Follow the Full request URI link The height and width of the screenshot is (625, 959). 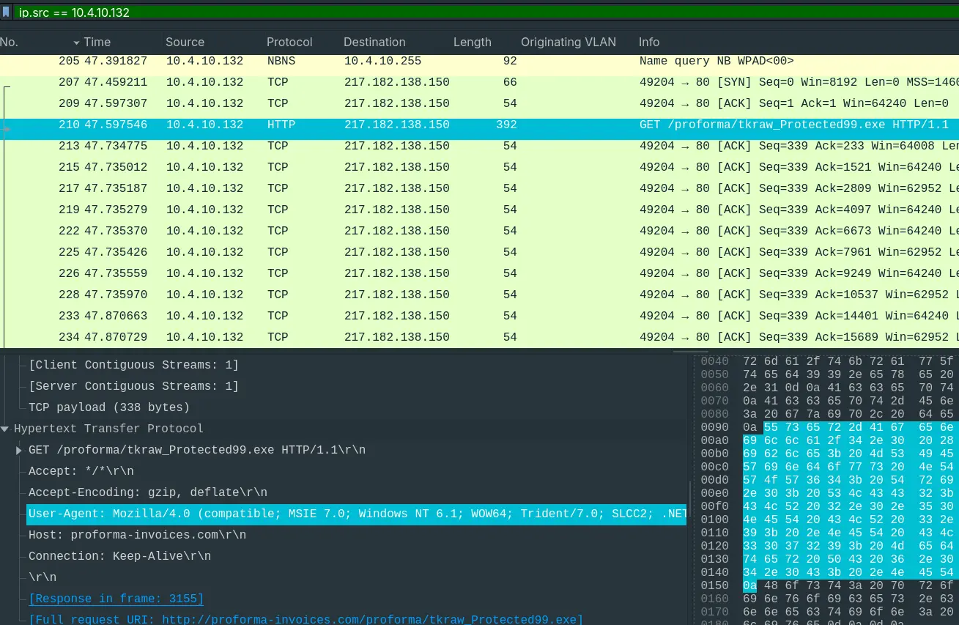click(306, 620)
